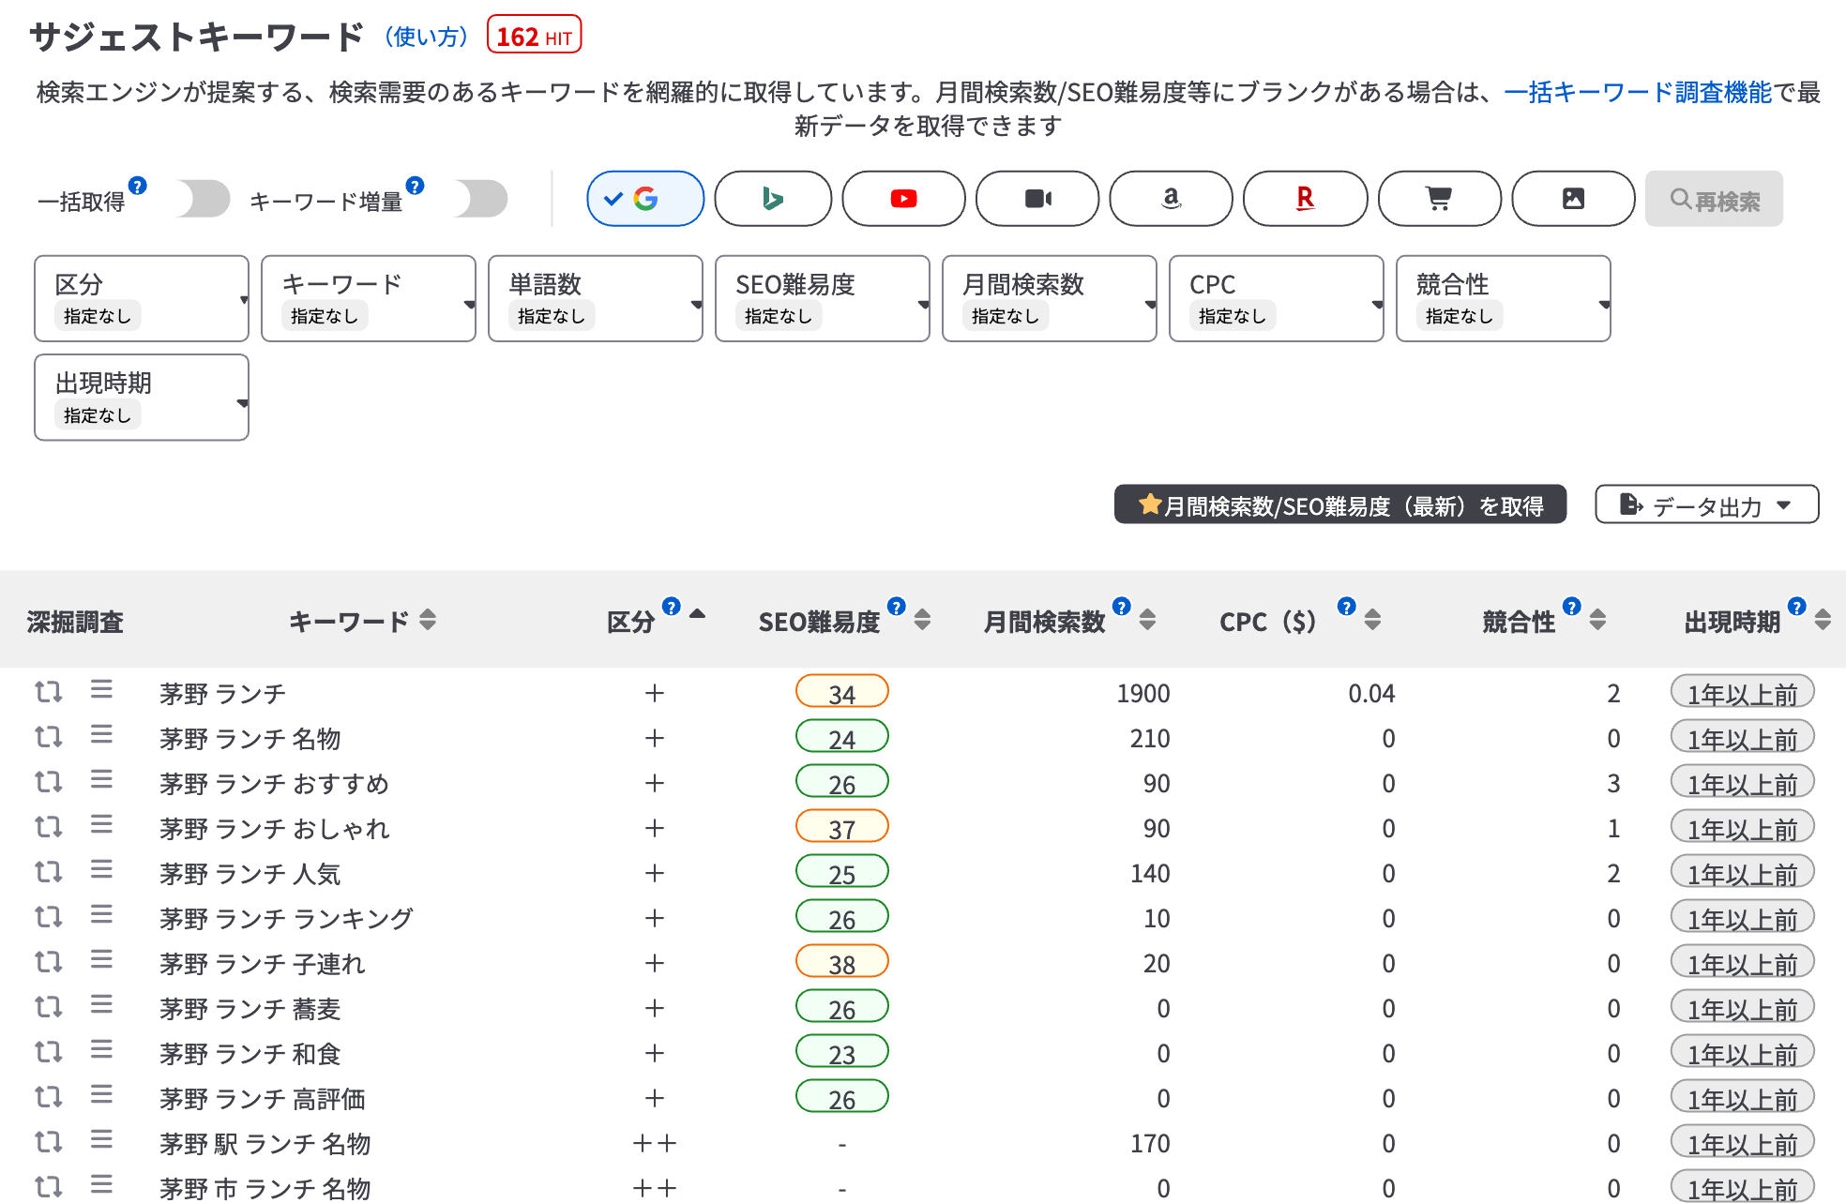The width and height of the screenshot is (1846, 1203).
Task: Click deep-dig icon for 茅野 ランチ おすすめ
Action: (x=48, y=782)
